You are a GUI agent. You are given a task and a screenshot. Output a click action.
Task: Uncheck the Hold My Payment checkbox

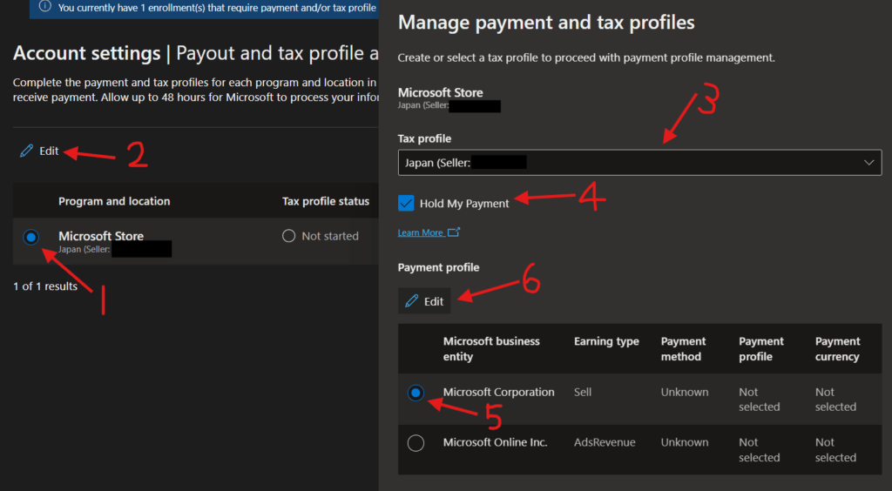[x=406, y=203]
